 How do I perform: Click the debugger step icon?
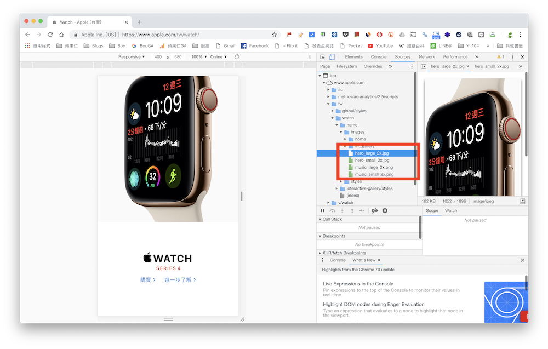[362, 210]
